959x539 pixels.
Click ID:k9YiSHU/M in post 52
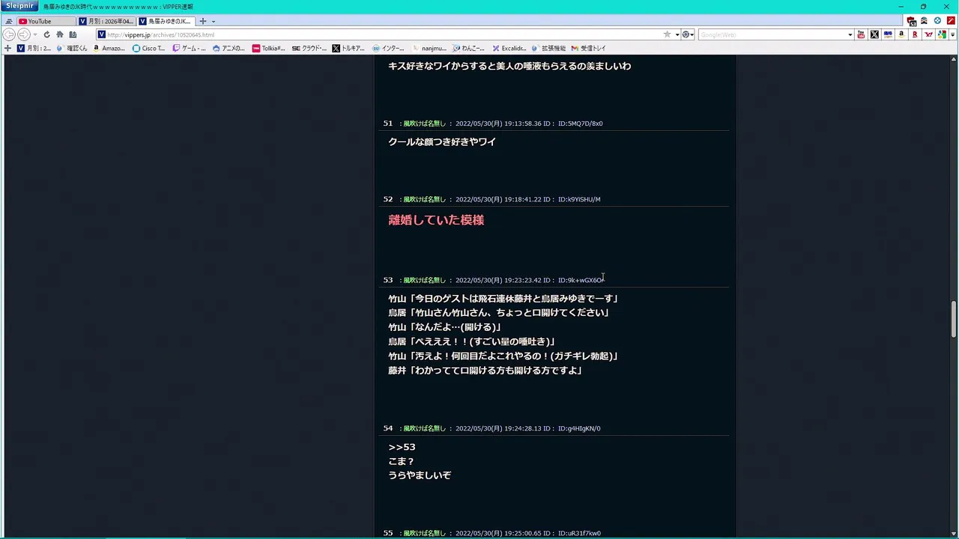pos(579,199)
